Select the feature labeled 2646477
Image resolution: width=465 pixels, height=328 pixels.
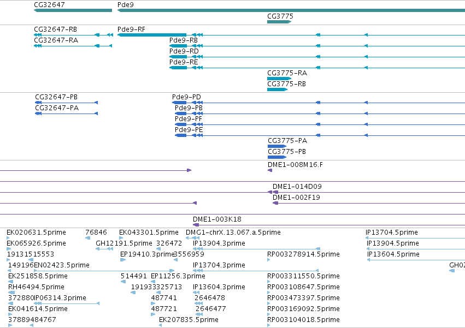210,309
